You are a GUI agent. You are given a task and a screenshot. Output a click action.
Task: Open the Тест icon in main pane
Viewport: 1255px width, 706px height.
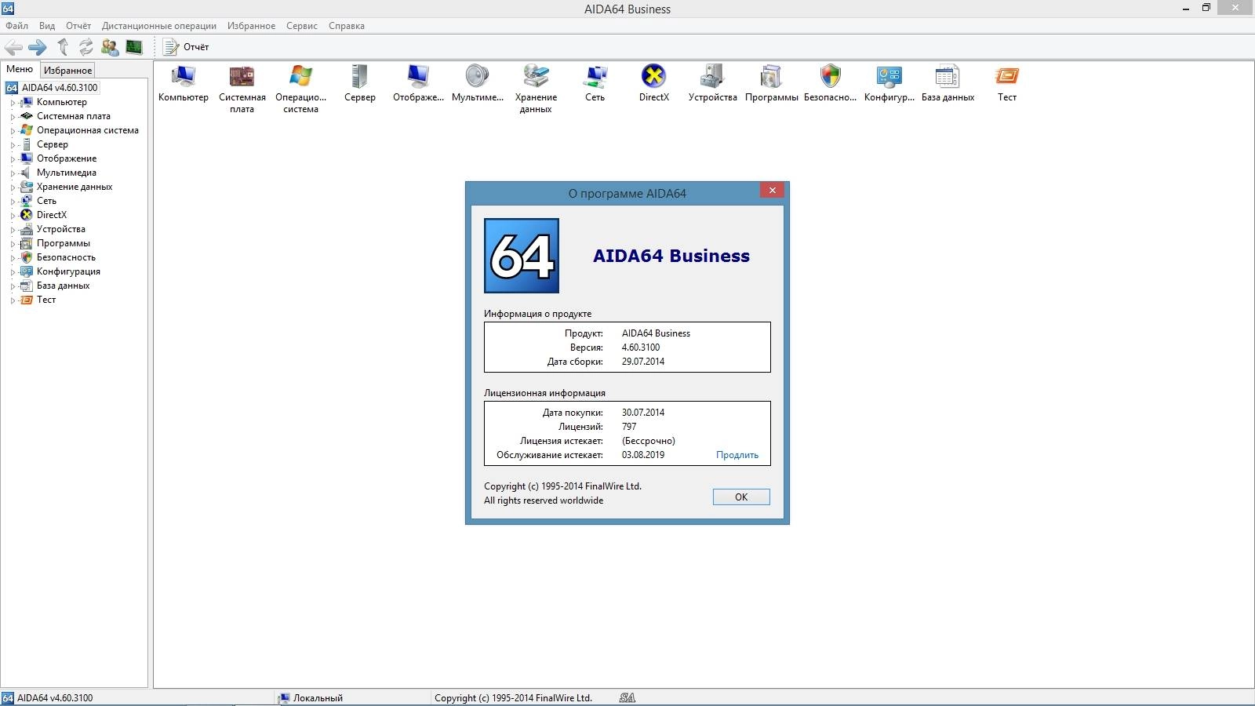[x=1006, y=77]
